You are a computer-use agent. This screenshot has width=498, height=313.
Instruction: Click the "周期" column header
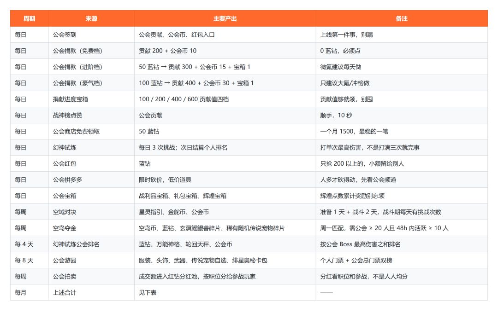coord(29,19)
